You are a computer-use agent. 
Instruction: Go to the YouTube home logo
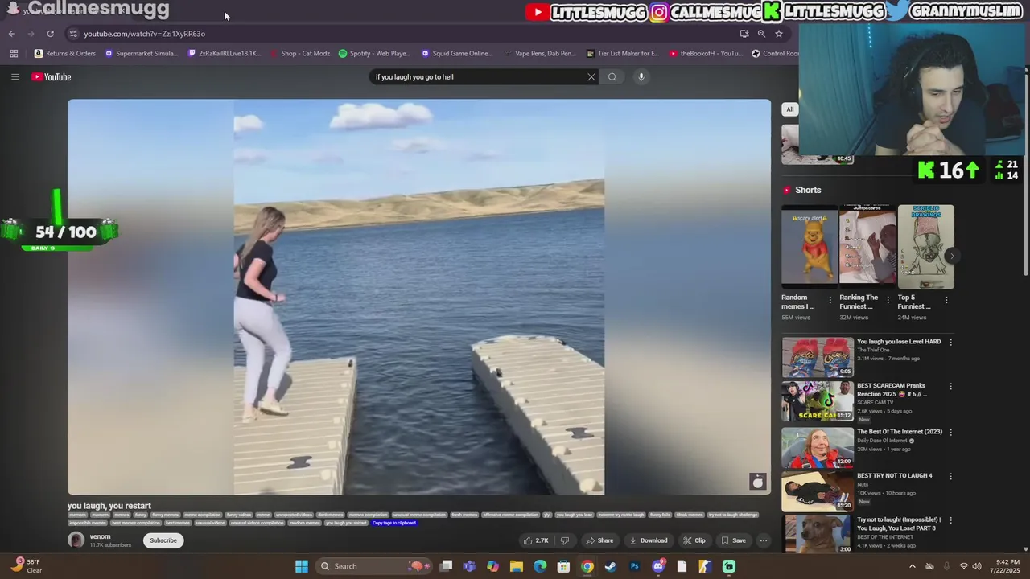pyautogui.click(x=51, y=76)
